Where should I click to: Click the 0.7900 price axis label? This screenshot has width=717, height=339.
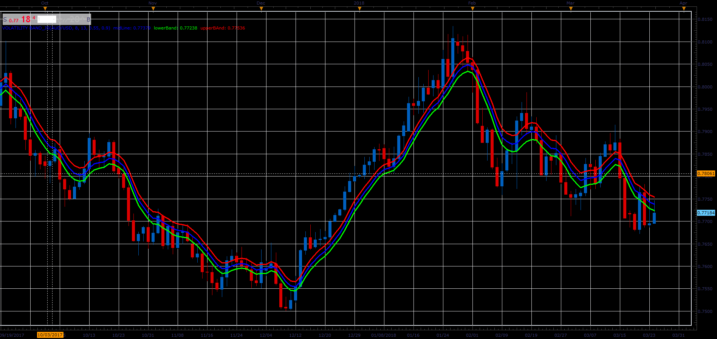[x=705, y=132]
